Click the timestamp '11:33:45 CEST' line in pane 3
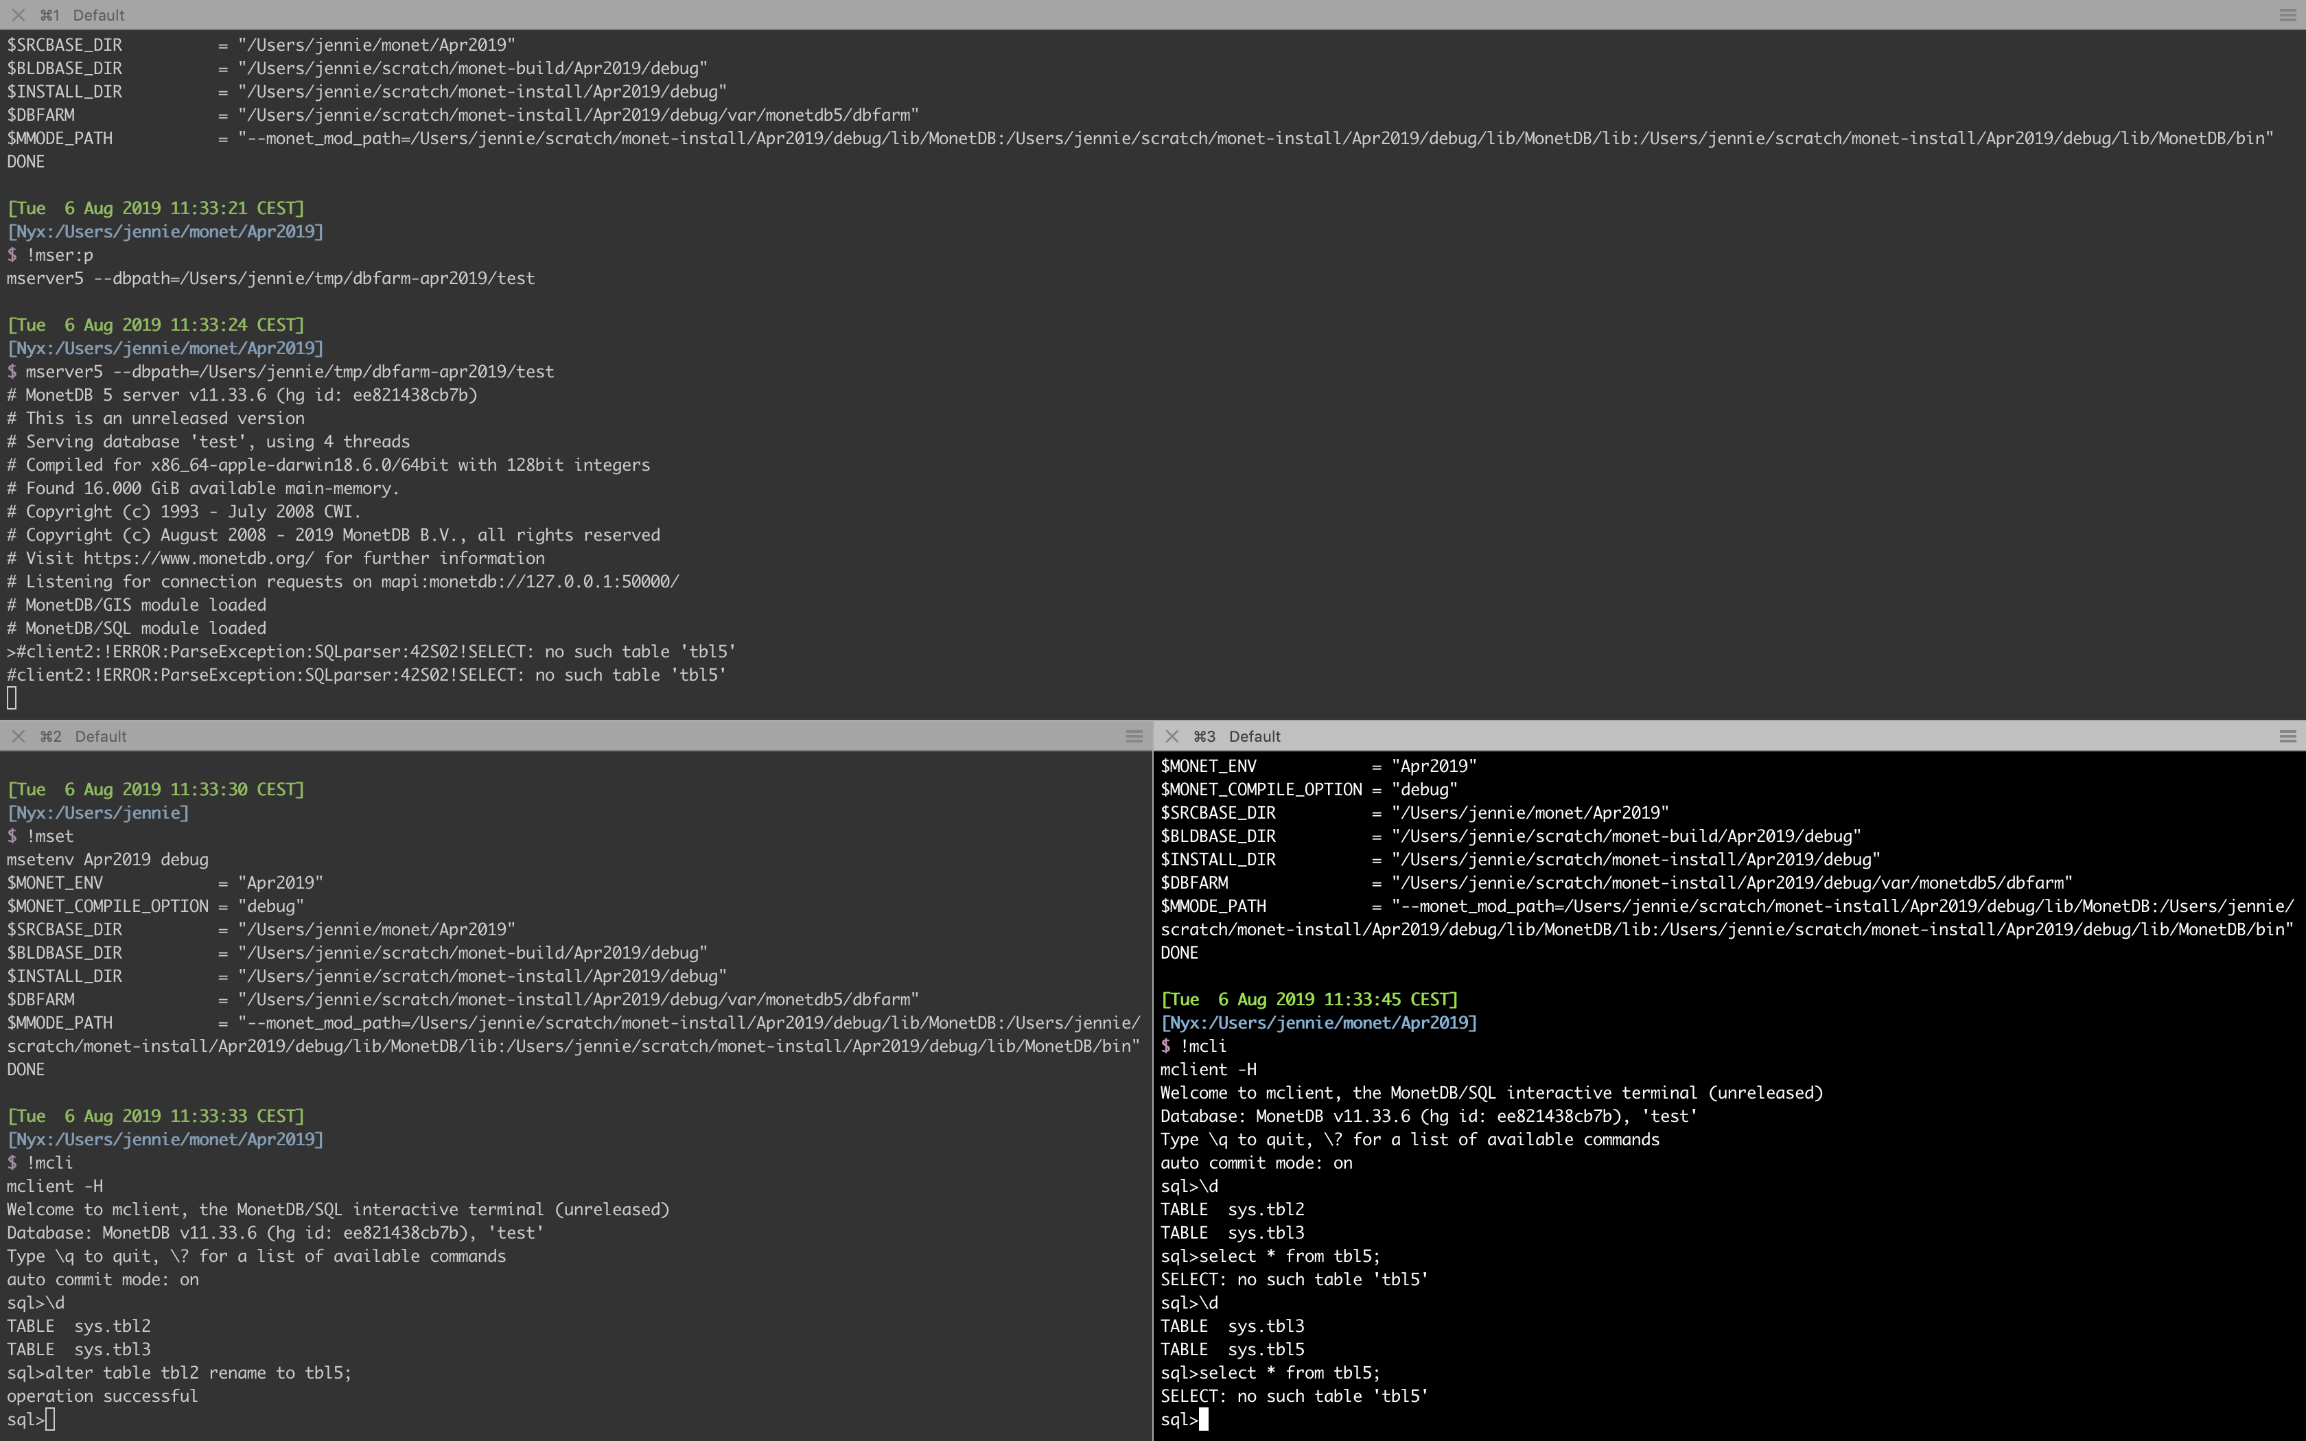 pos(1309,1000)
